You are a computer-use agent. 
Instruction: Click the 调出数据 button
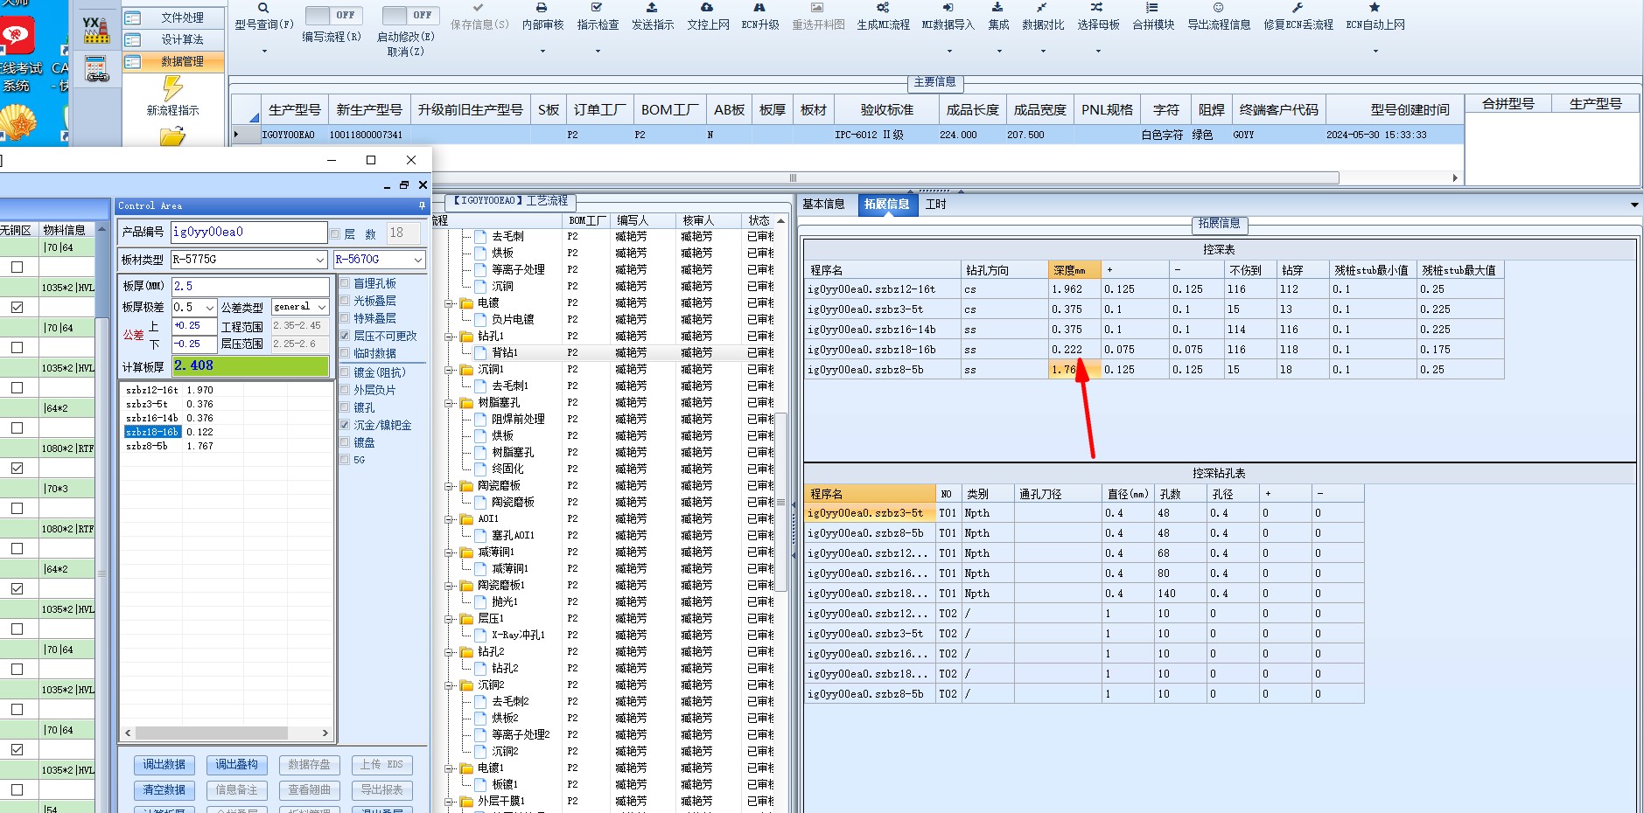click(x=164, y=765)
